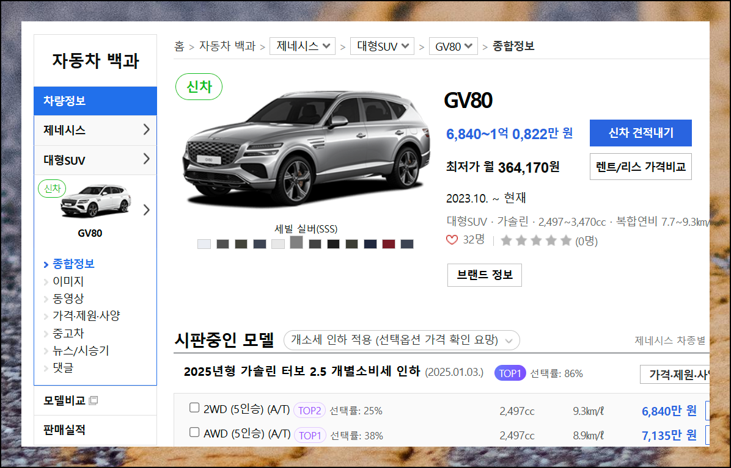Click the 2023.10. ~ 현재 date text
The height and width of the screenshot is (468, 731).
[x=486, y=198]
